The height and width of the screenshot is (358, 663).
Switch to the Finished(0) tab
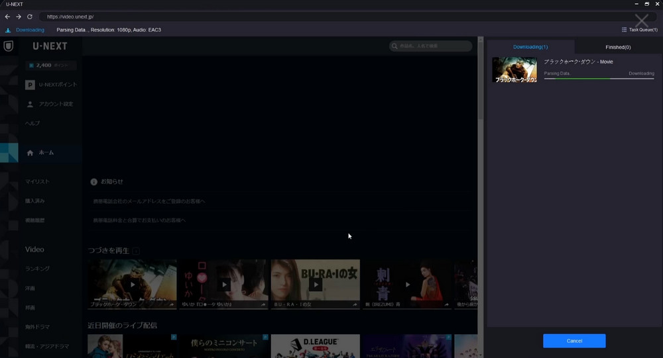pyautogui.click(x=618, y=47)
